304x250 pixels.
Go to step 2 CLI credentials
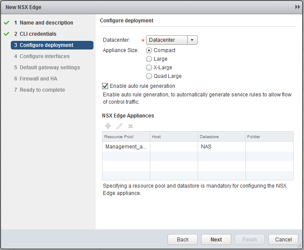point(38,34)
